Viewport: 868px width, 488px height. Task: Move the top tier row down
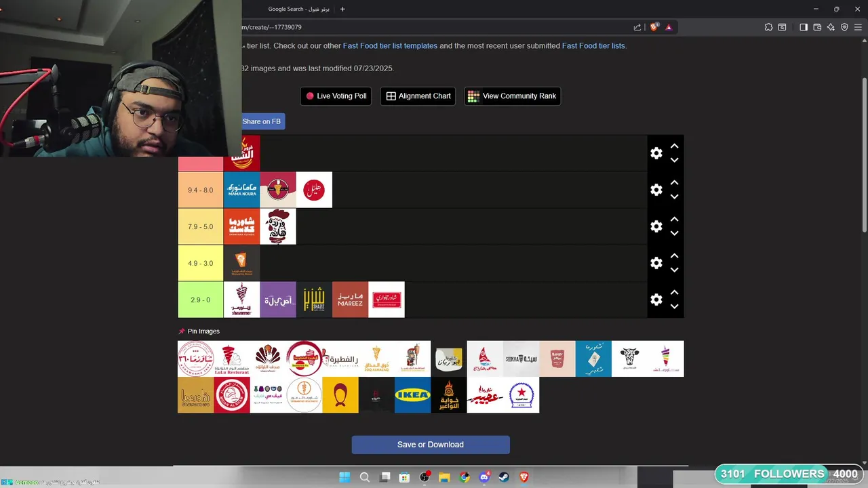674,160
